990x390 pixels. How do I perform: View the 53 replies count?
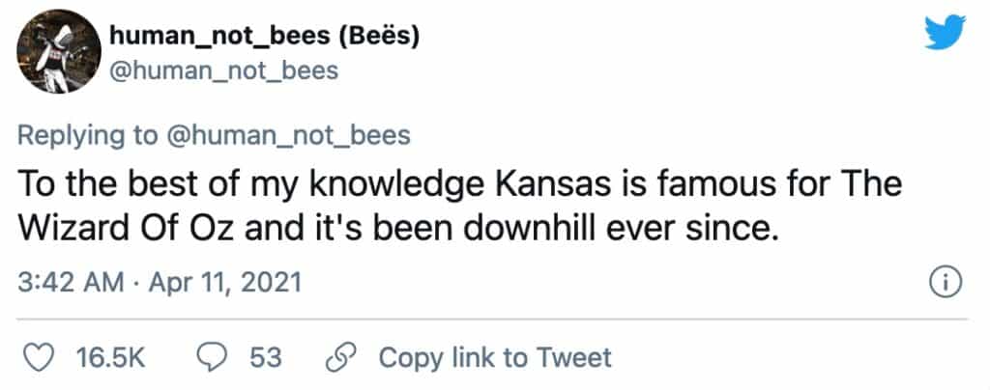pyautogui.click(x=265, y=358)
